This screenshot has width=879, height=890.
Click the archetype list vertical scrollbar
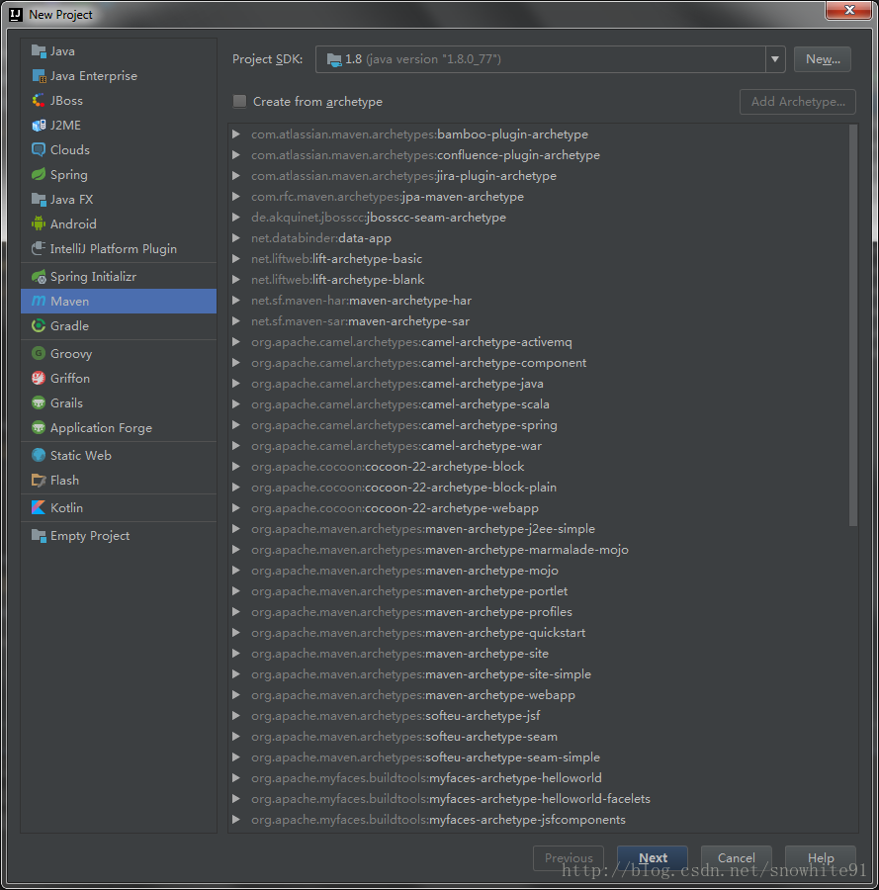pos(853,325)
